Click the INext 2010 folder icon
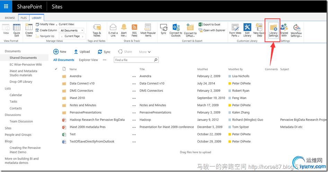The height and width of the screenshot is (172, 328). click(64, 98)
